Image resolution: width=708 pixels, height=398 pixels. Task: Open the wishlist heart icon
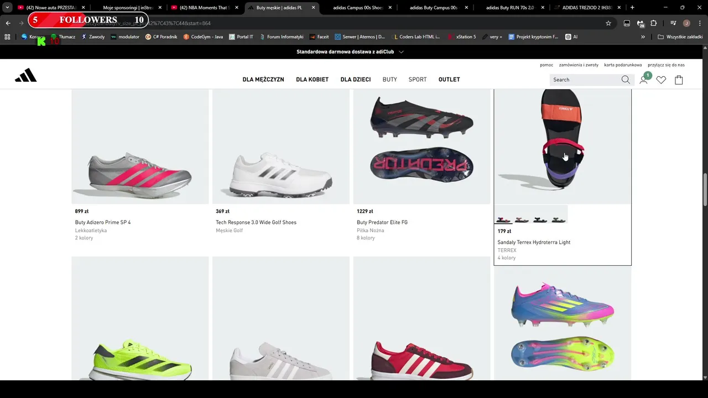(661, 80)
